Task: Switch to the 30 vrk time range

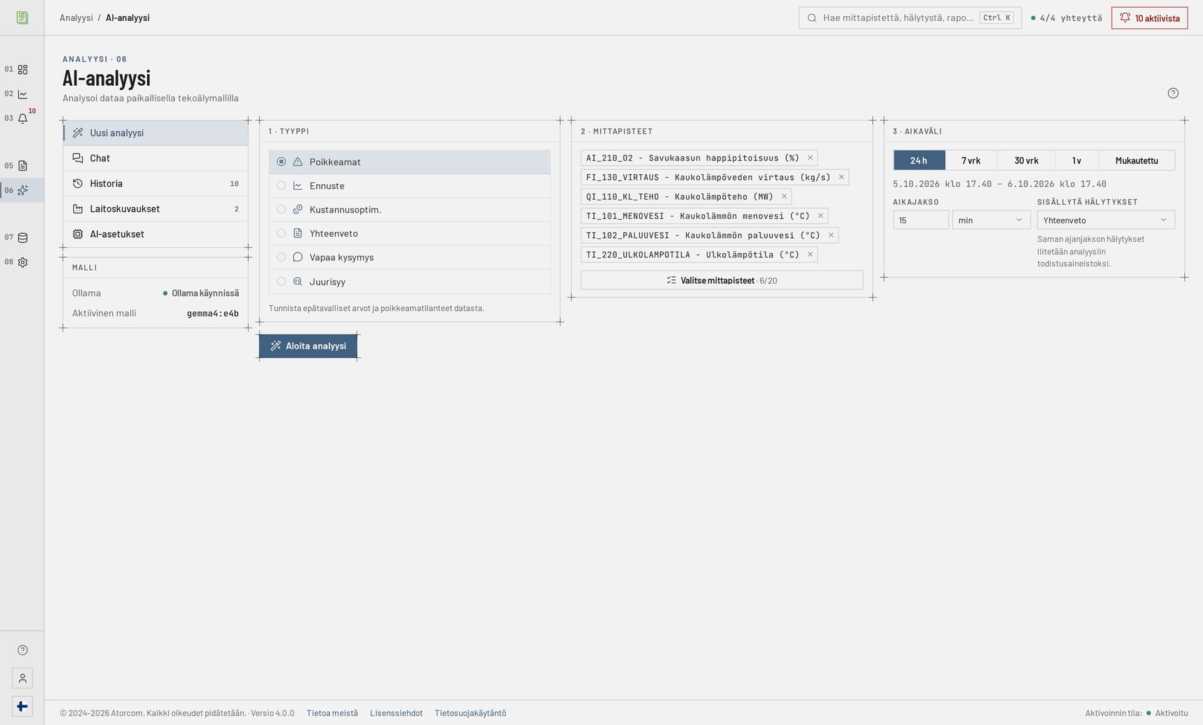Action: tap(1026, 160)
